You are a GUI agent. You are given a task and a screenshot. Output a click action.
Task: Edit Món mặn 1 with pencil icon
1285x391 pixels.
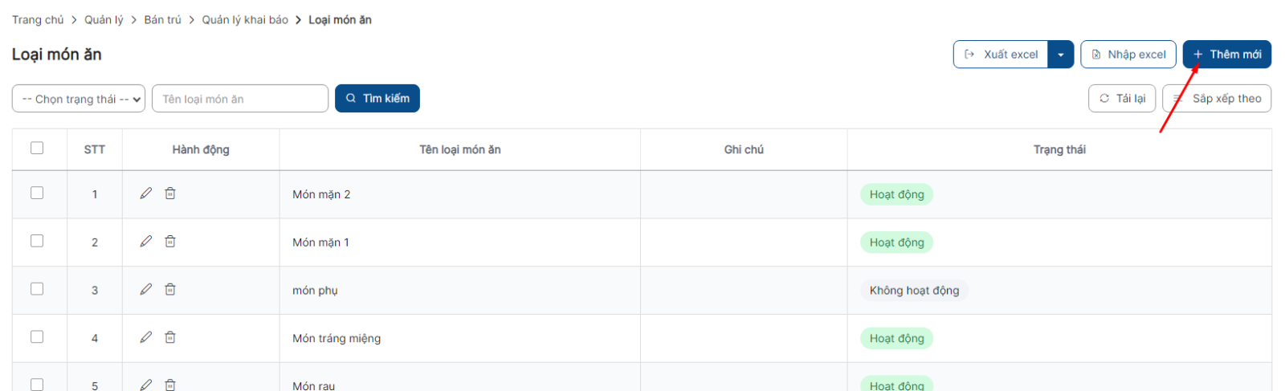point(146,242)
